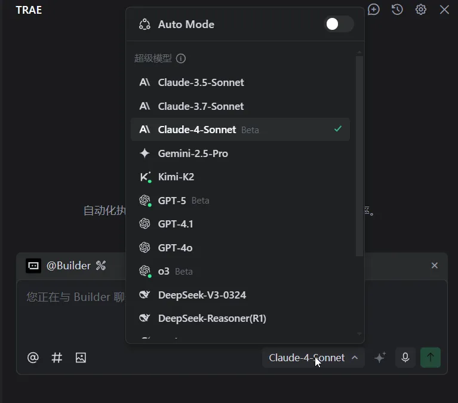Open chat history clock icon
Screen dimensions: 458x403
(x=397, y=10)
